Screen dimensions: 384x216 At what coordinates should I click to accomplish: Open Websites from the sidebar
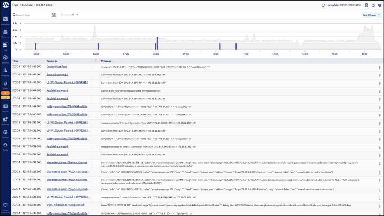[5, 59]
